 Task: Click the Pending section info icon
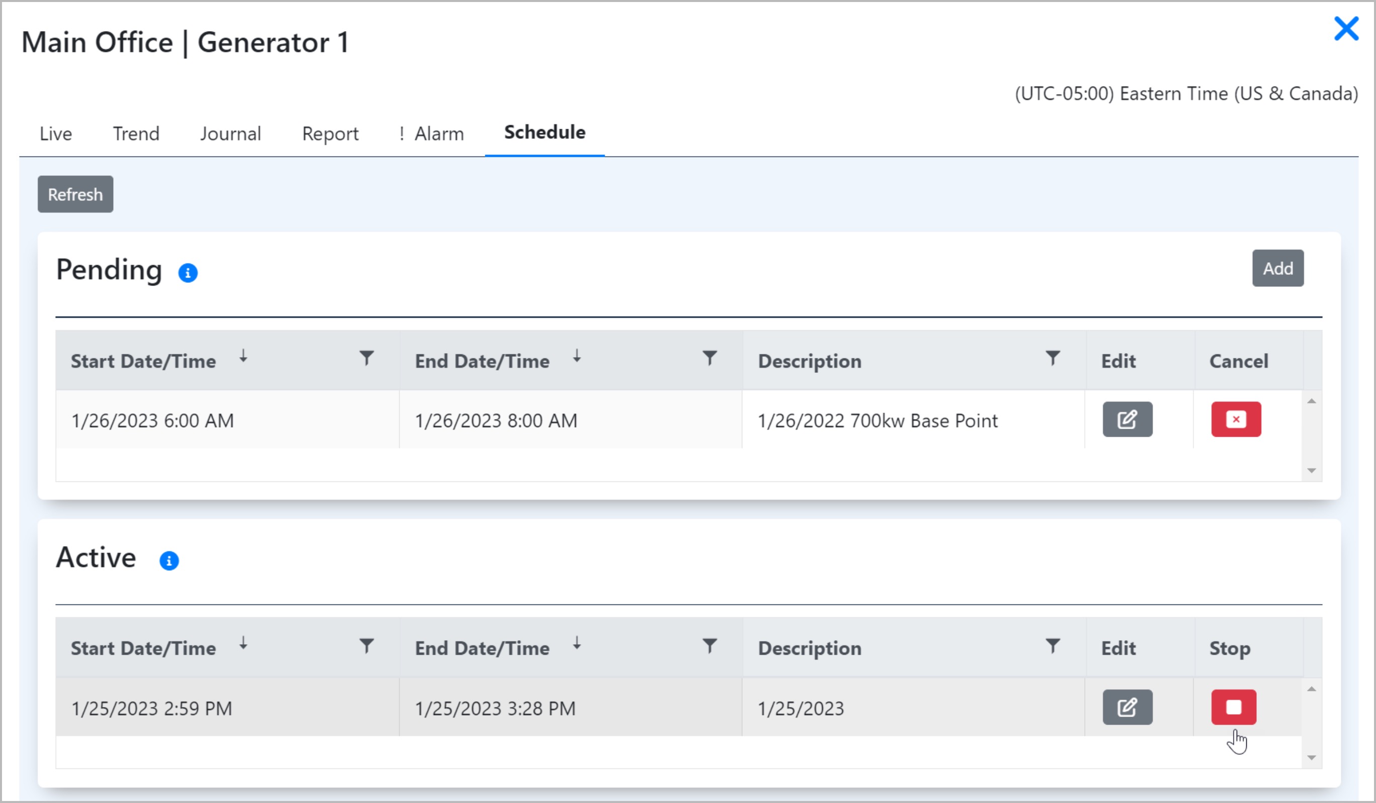coord(188,273)
